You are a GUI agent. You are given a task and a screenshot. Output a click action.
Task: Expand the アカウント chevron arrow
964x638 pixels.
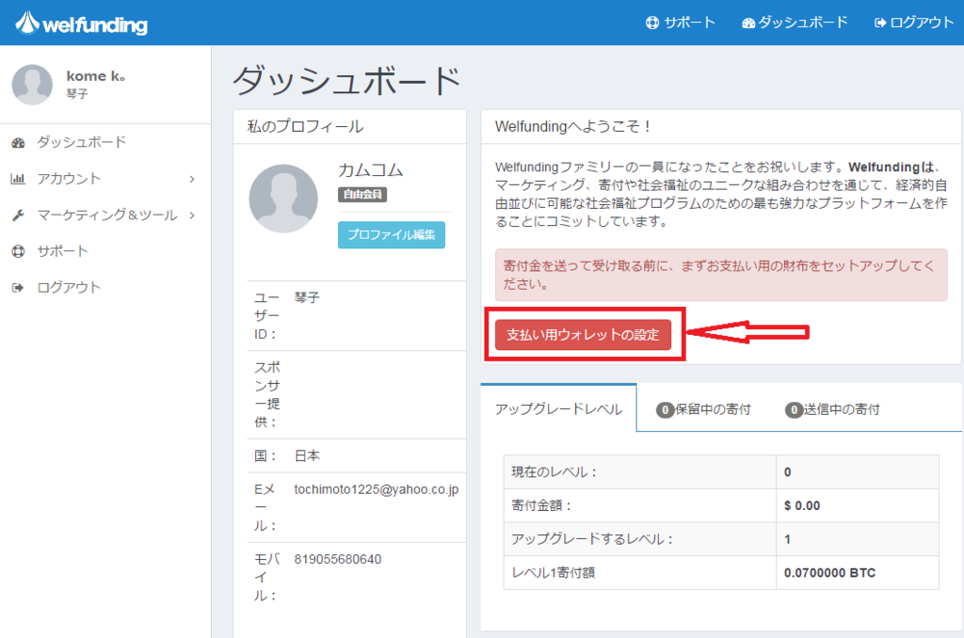coord(192,179)
